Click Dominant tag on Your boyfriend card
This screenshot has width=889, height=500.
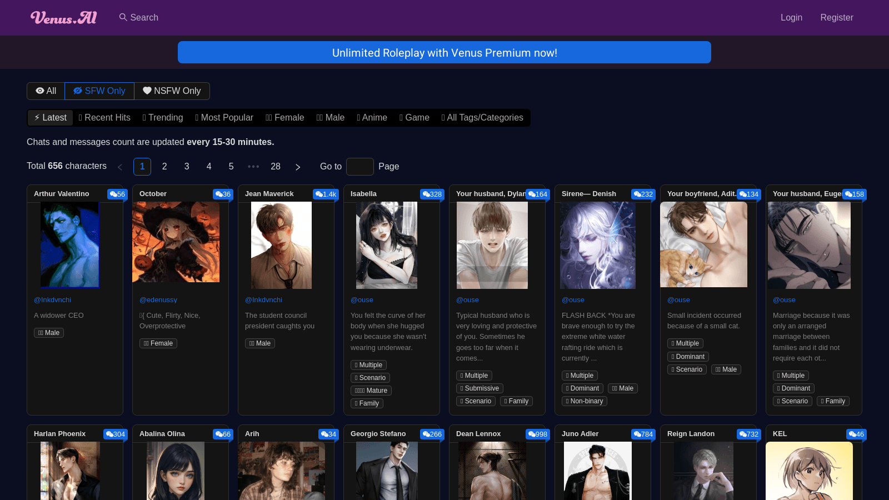pos(688,357)
